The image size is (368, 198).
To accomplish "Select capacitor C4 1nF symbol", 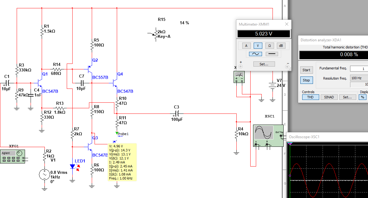I will pos(31,95).
